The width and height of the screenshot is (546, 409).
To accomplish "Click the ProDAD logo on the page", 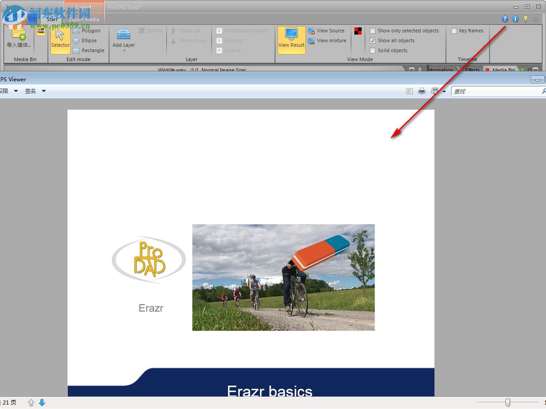I will (x=149, y=260).
